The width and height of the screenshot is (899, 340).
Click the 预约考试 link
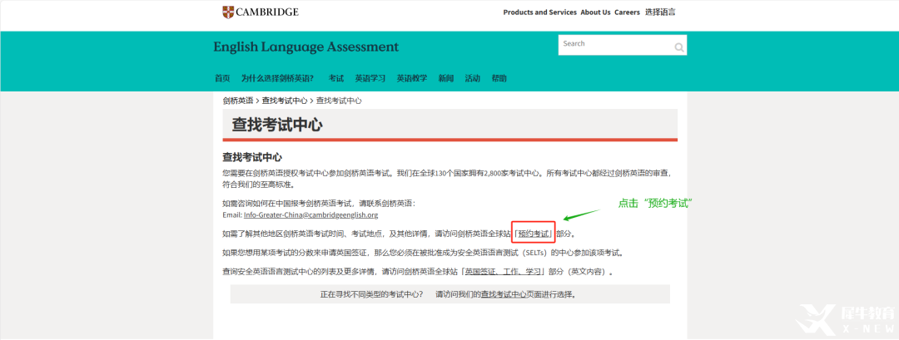pyautogui.click(x=534, y=234)
